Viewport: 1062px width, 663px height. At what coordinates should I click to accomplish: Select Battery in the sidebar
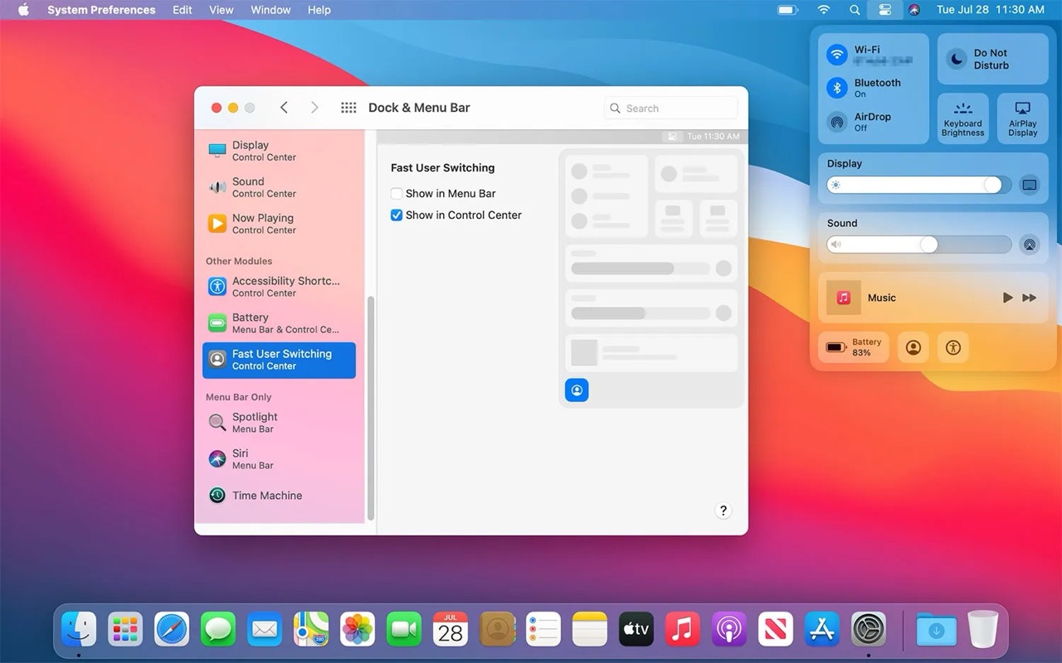coord(279,323)
